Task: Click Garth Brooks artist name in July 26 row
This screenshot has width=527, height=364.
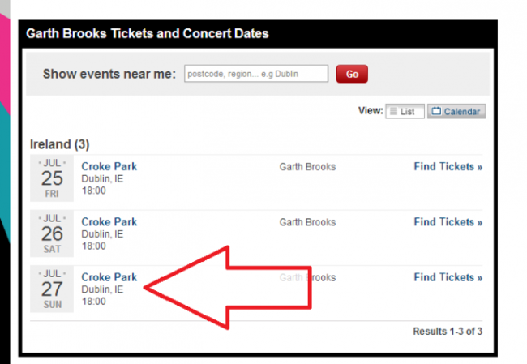Action: [x=307, y=222]
